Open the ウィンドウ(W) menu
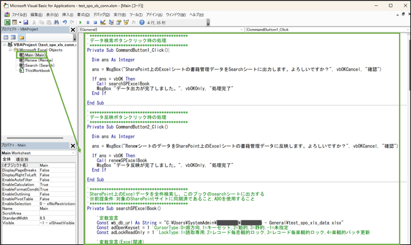Image resolution: width=411 pixels, height=245 pixels. pos(176,15)
